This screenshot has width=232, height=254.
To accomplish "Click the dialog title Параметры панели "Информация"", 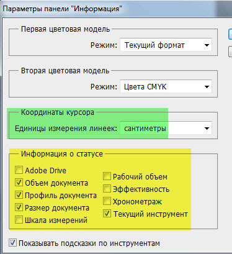I will coord(62,9).
